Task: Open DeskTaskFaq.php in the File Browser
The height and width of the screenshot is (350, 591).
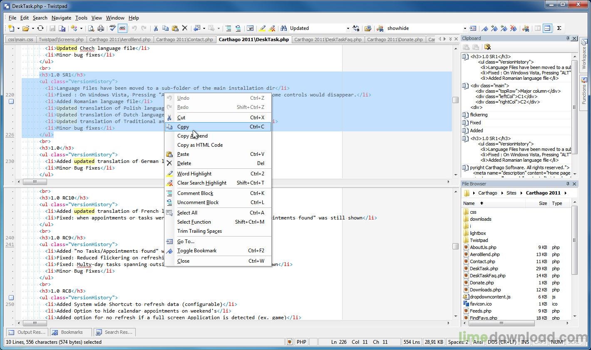Action: (x=487, y=276)
